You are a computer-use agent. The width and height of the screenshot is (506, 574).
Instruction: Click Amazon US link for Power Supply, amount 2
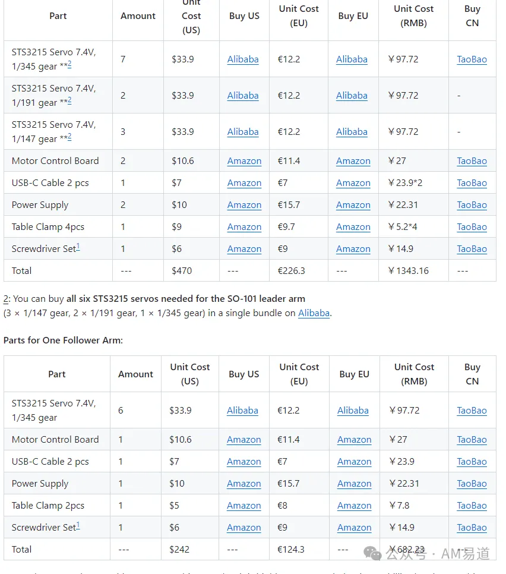coord(244,205)
